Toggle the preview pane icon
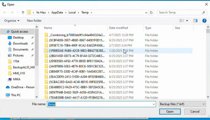This screenshot has height=120, width=210. click(195, 21)
